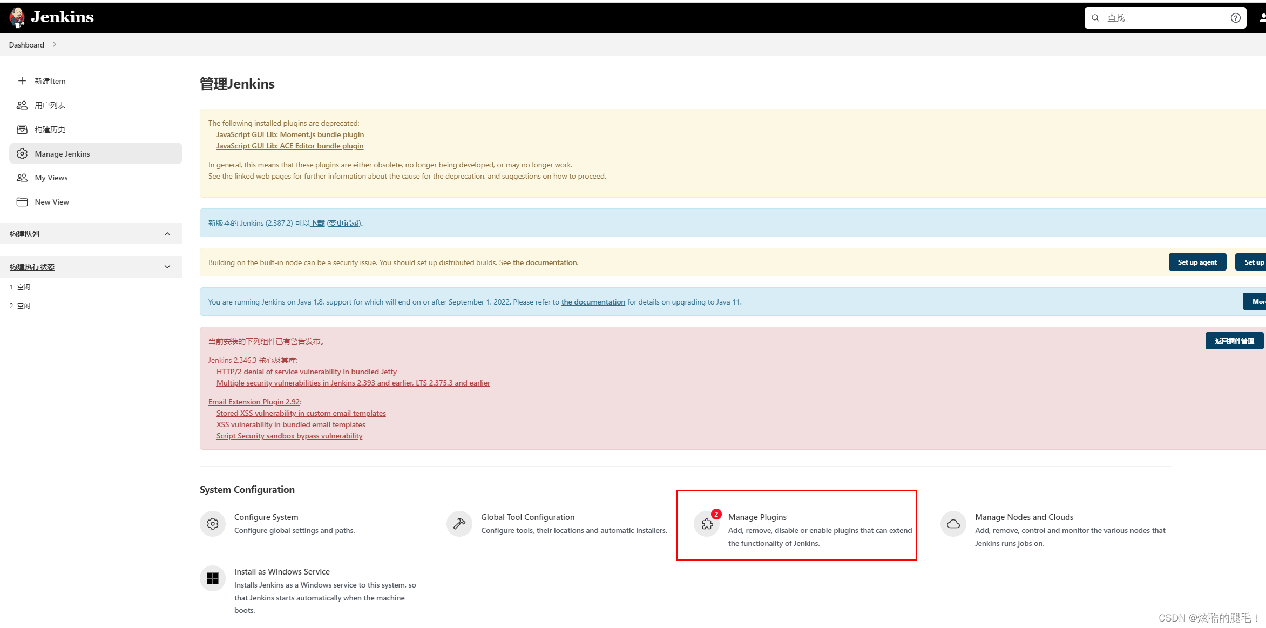Click the Manage Nodes cloud icon
The height and width of the screenshot is (628, 1266).
tap(953, 524)
